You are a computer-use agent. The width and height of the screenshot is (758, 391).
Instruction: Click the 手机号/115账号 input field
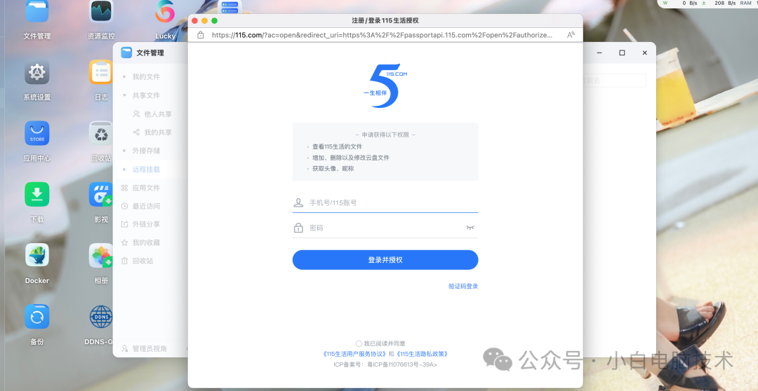pos(385,203)
